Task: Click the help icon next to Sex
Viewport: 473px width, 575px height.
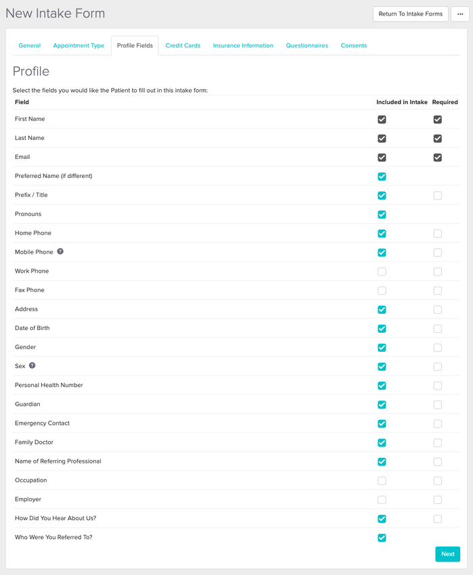Action: click(32, 366)
